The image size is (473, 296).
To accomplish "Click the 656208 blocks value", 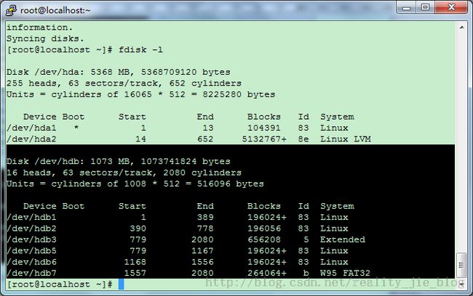I will pos(264,239).
